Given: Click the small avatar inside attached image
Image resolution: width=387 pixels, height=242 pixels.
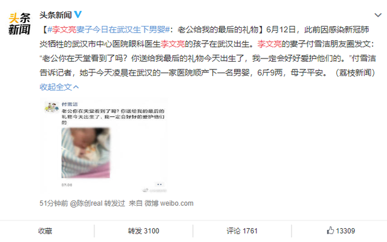Looking at the screenshot, I should pos(51,107).
